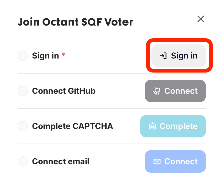The width and height of the screenshot is (222, 188).
Task: Click the GitHub cat icon
Action: pyautogui.click(x=157, y=91)
